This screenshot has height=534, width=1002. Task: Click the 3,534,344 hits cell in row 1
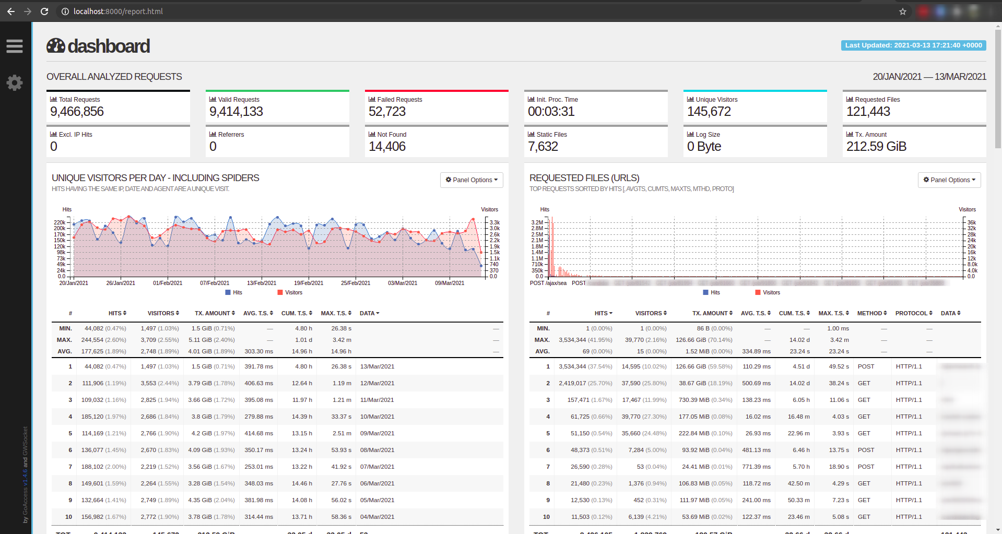585,366
